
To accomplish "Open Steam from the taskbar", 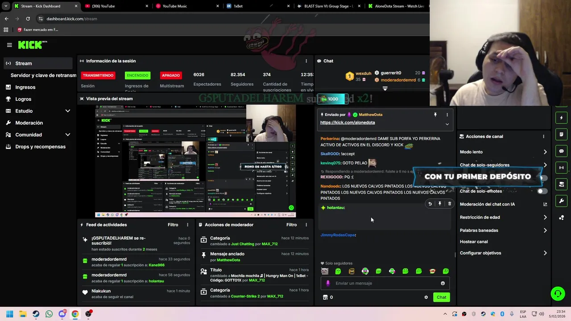I will click(x=36, y=314).
